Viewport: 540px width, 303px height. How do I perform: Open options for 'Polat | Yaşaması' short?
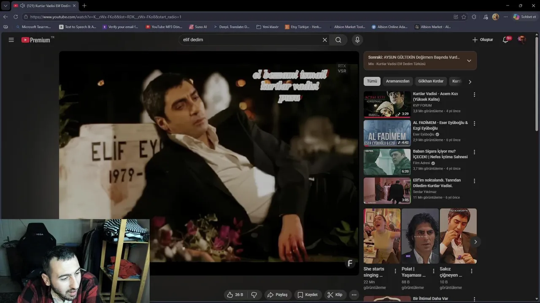coord(433,271)
